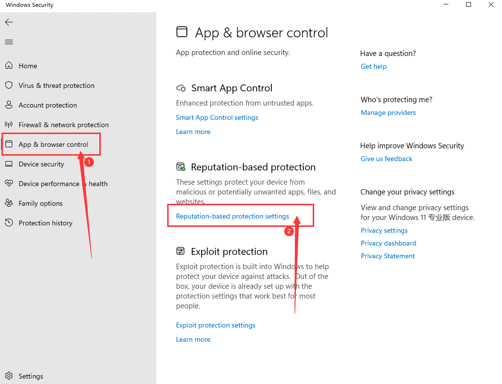
Task: Click the Smart App Control cloud icon
Action: click(x=181, y=88)
